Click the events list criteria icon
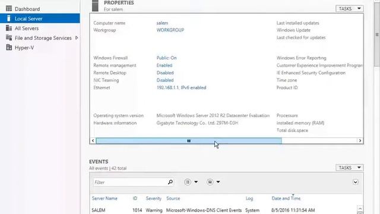Screen dimensions: 380x214 [188, 182]
